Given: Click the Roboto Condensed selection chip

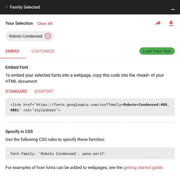Looking at the screenshot, I should click(29, 36).
